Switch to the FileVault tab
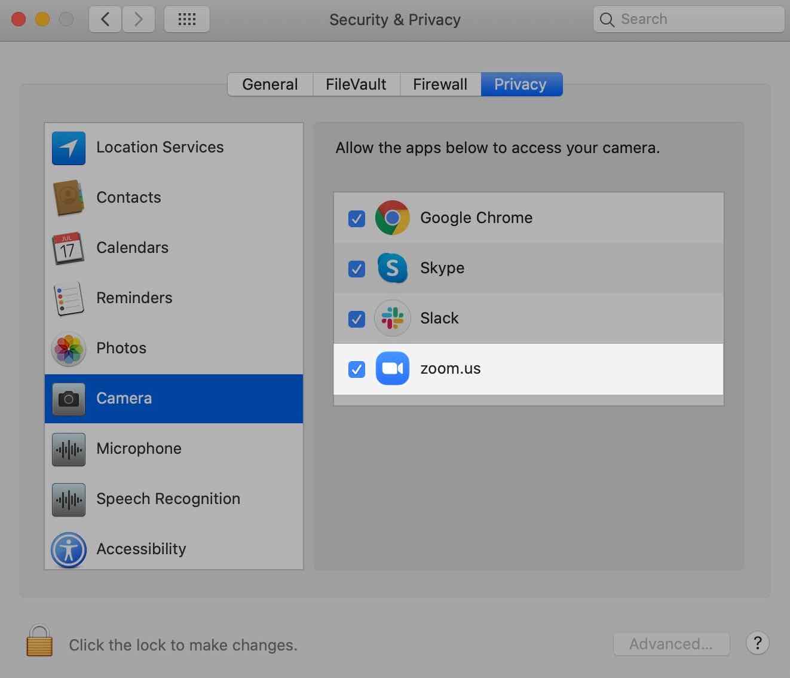The image size is (790, 678). (x=356, y=84)
